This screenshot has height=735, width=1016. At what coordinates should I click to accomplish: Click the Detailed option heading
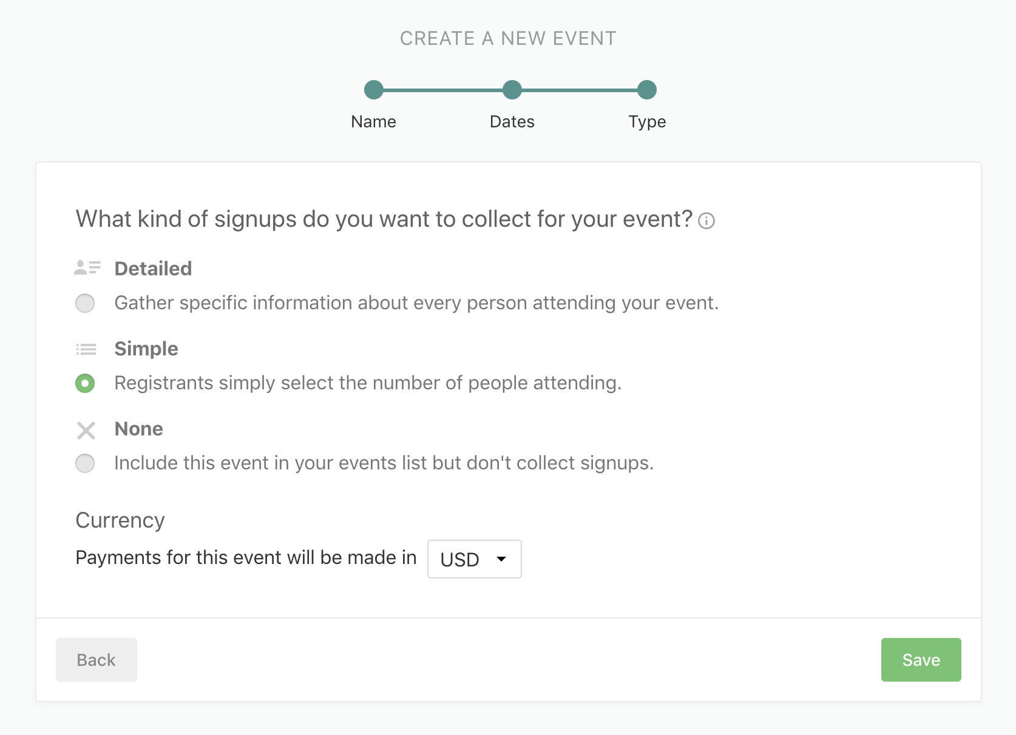pyautogui.click(x=153, y=269)
